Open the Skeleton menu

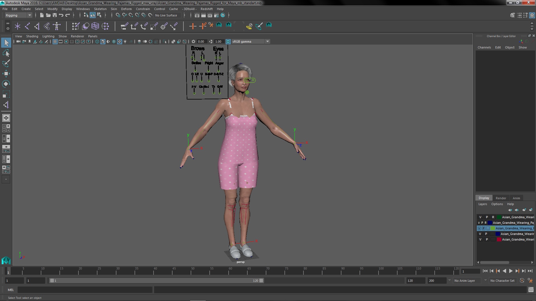[100, 9]
